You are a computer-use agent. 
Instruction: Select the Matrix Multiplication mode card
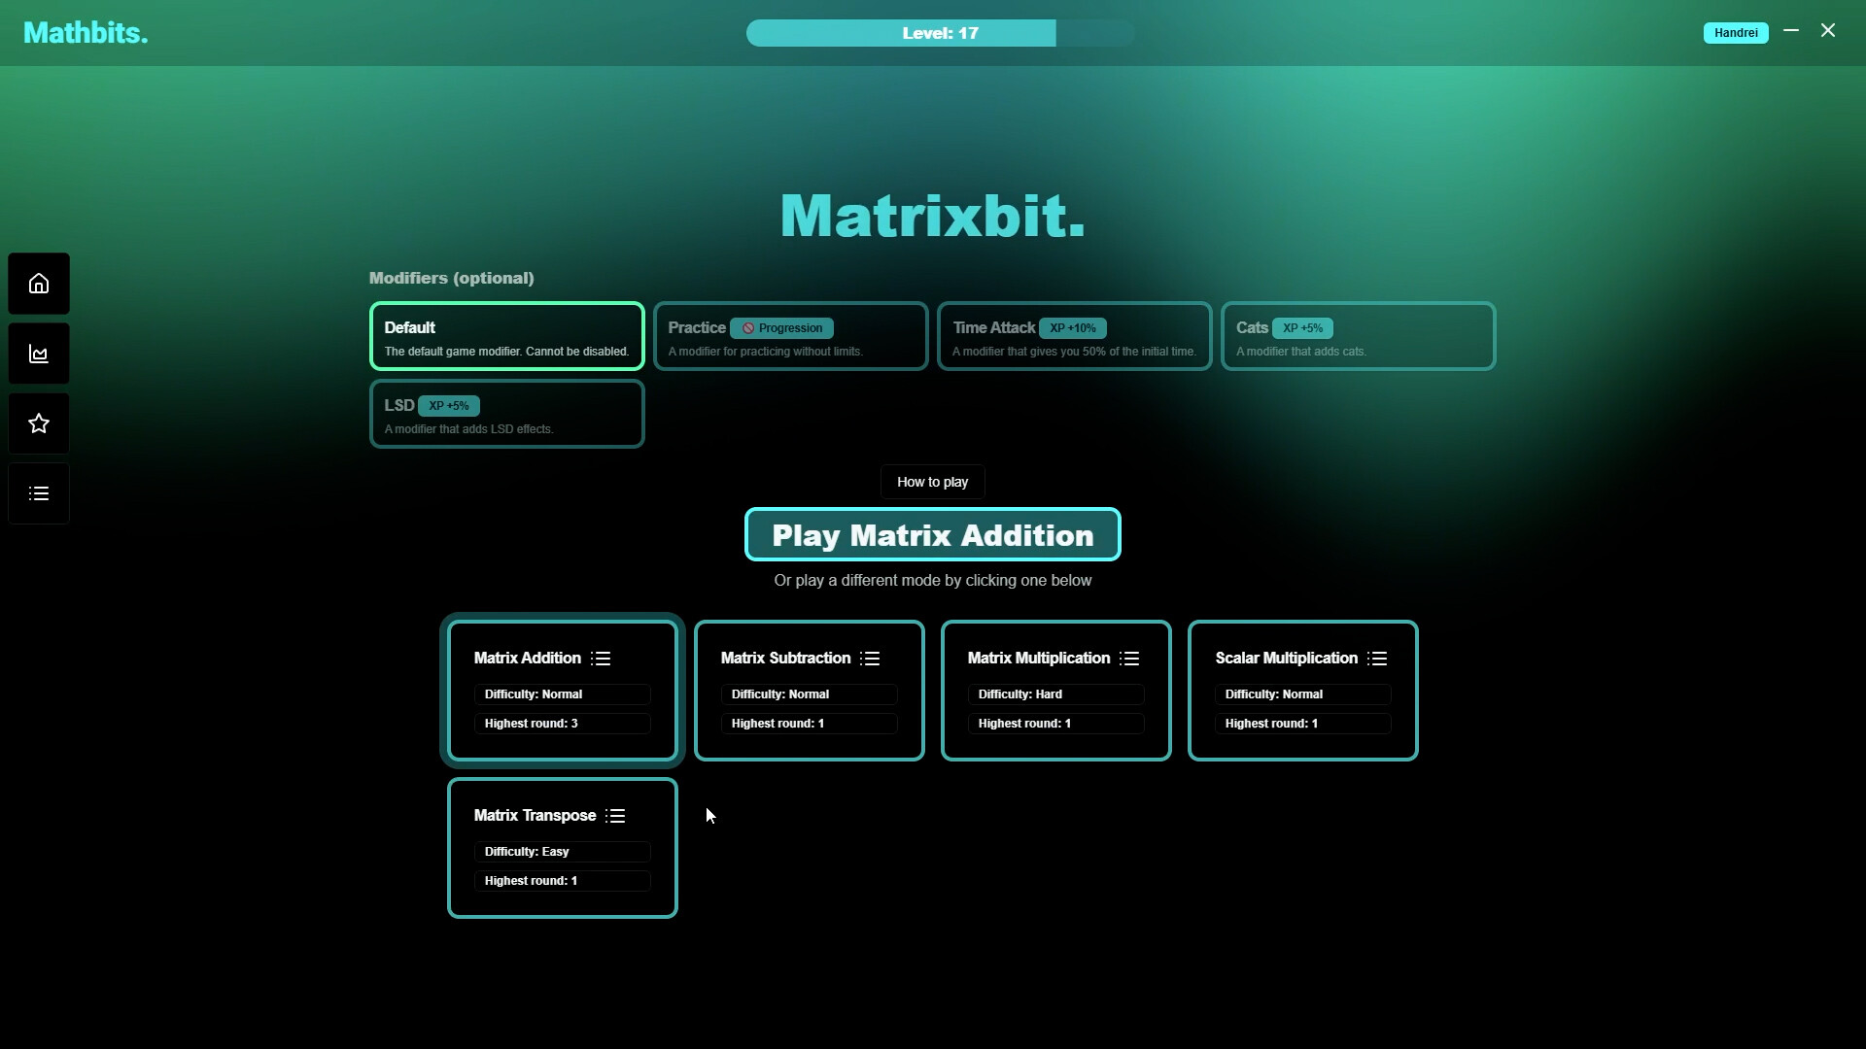(x=1055, y=691)
